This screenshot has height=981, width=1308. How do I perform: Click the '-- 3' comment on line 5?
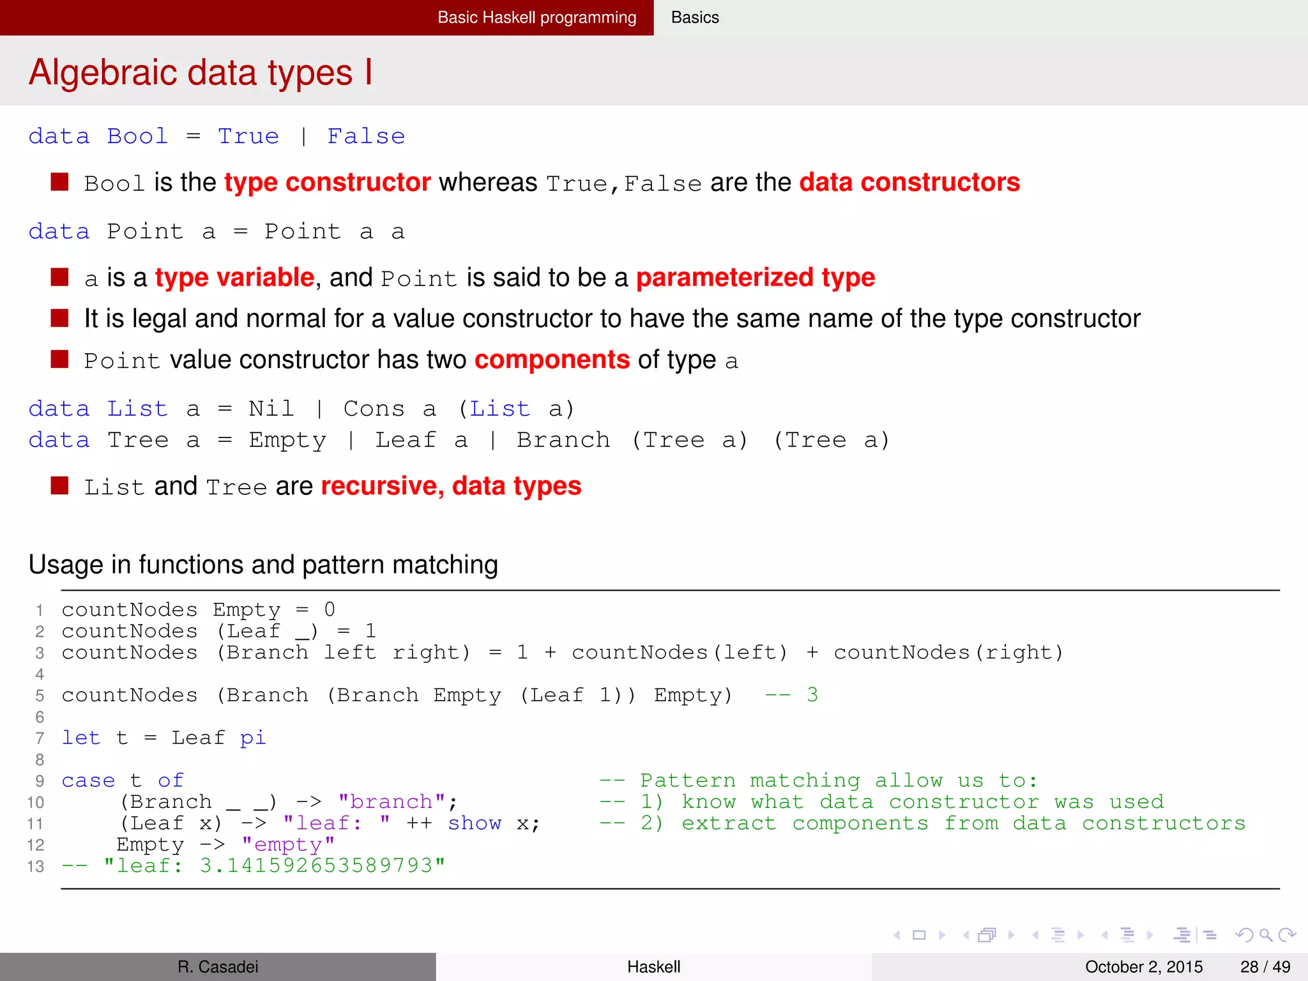pyautogui.click(x=791, y=695)
